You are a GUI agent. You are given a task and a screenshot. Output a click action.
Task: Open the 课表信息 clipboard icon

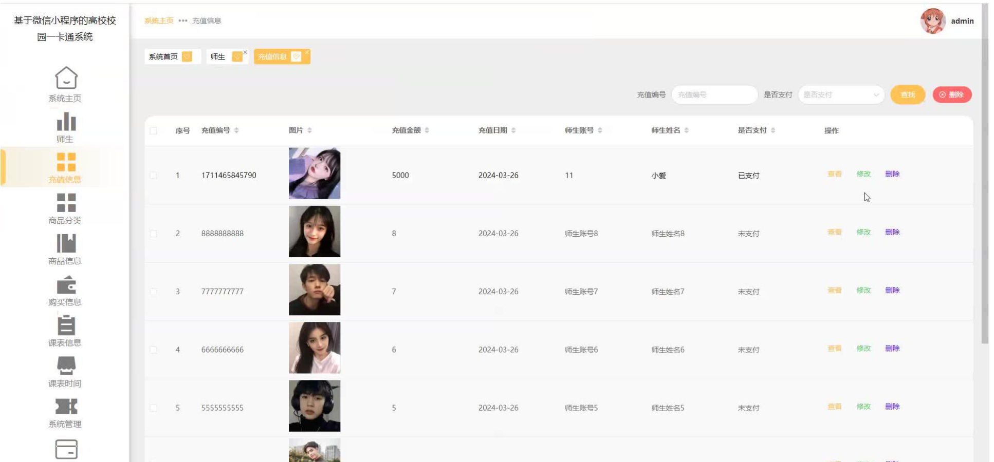click(66, 325)
